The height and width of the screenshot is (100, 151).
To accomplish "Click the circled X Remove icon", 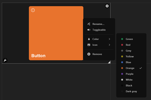I will pos(89,54).
